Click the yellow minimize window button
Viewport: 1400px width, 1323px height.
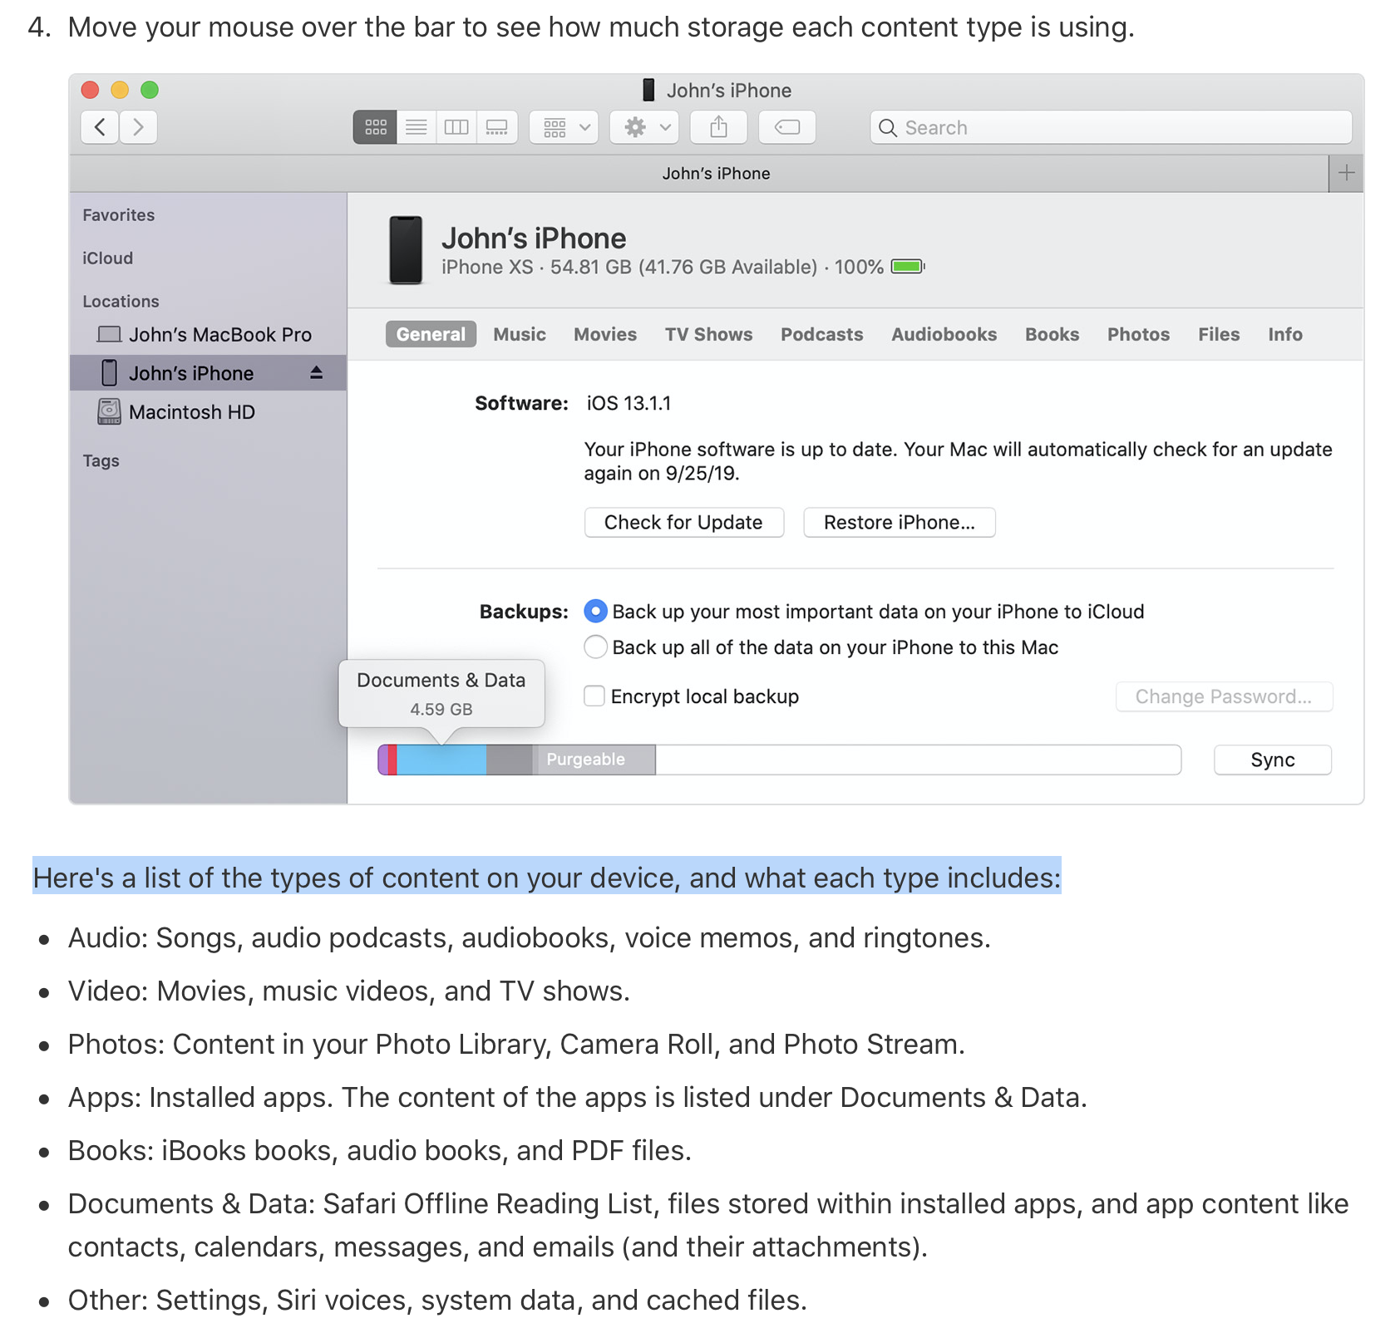tap(120, 90)
